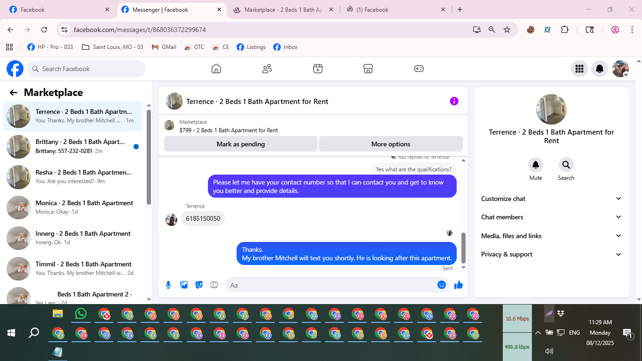Open the Resha conversation
Screen dimensions: 642x361
[72, 177]
